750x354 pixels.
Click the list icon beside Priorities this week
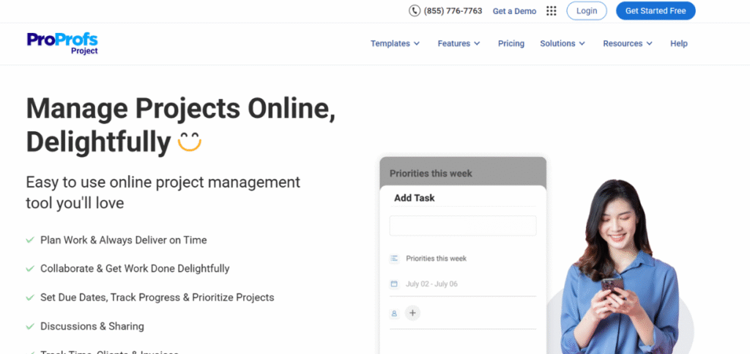click(x=394, y=258)
